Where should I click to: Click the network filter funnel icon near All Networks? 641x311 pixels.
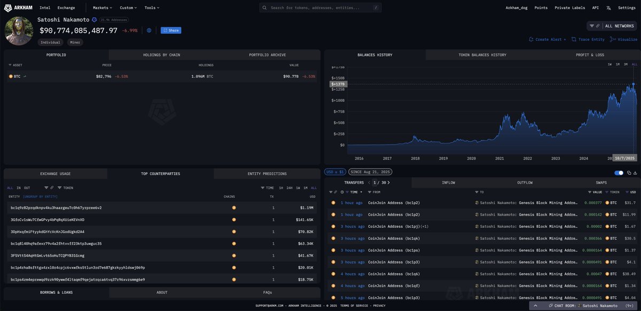tap(592, 26)
